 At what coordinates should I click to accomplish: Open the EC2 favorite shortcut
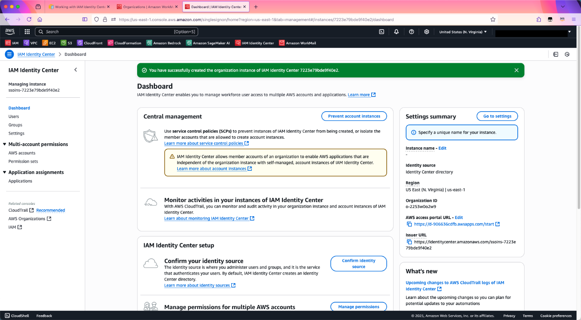coord(49,43)
